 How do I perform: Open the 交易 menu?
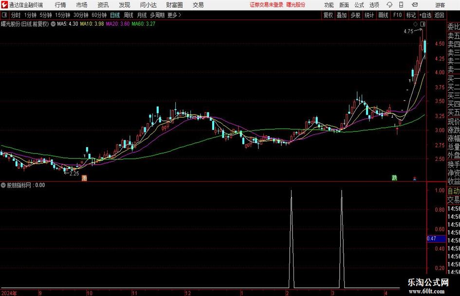pyautogui.click(x=198, y=5)
